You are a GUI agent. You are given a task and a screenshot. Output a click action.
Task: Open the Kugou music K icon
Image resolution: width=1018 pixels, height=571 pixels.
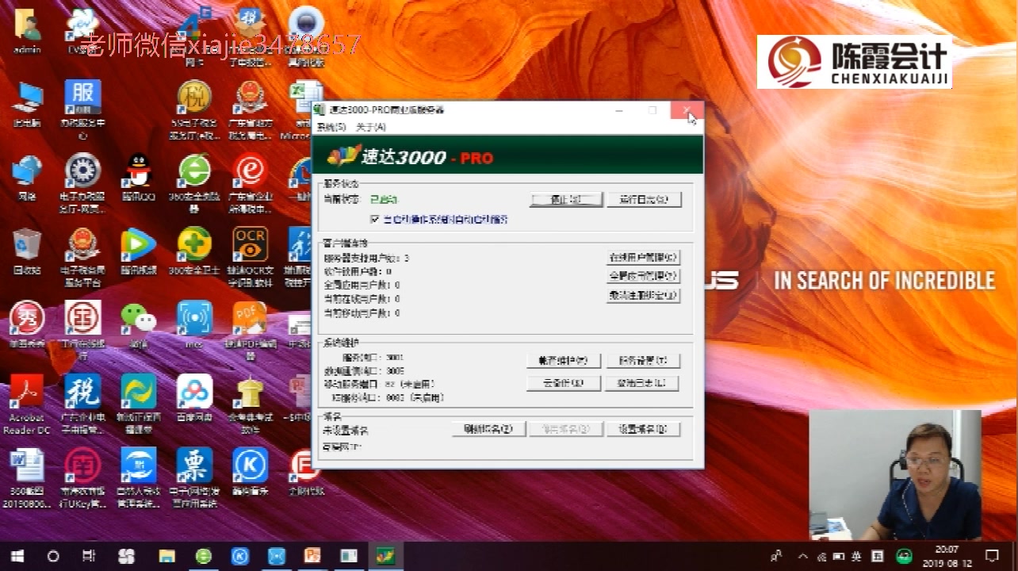tap(251, 470)
